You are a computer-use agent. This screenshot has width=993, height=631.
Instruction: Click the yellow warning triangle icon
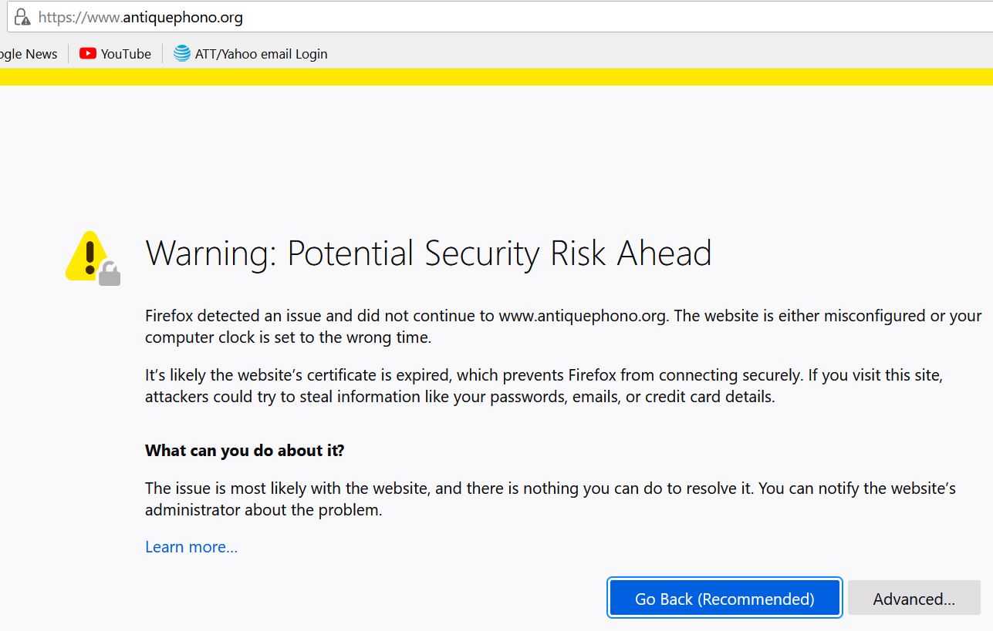[x=87, y=254]
